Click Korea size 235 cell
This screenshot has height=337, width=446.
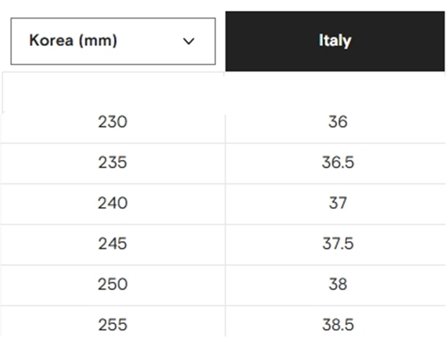pos(113,163)
